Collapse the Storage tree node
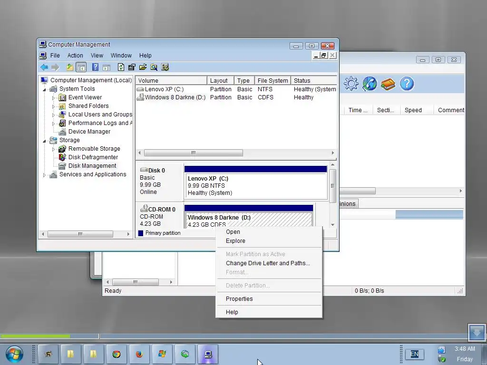The image size is (487, 365). pyautogui.click(x=44, y=141)
